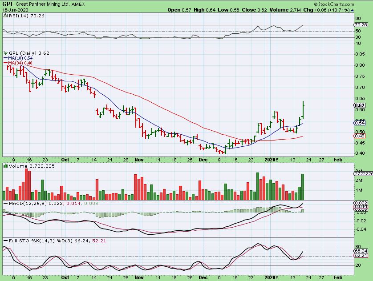Click the chart-type icon beside RSI(14) label
This screenshot has height=281, width=373.
6,16
